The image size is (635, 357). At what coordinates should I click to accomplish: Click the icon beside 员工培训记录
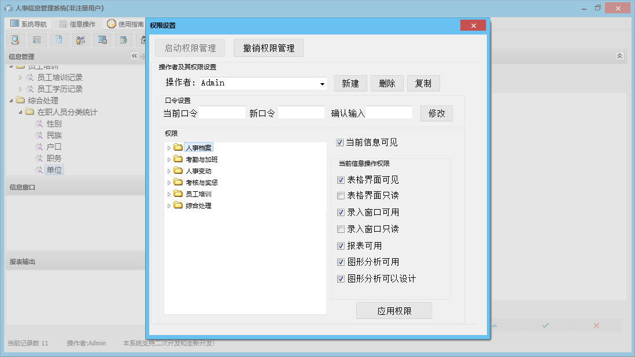pyautogui.click(x=30, y=77)
